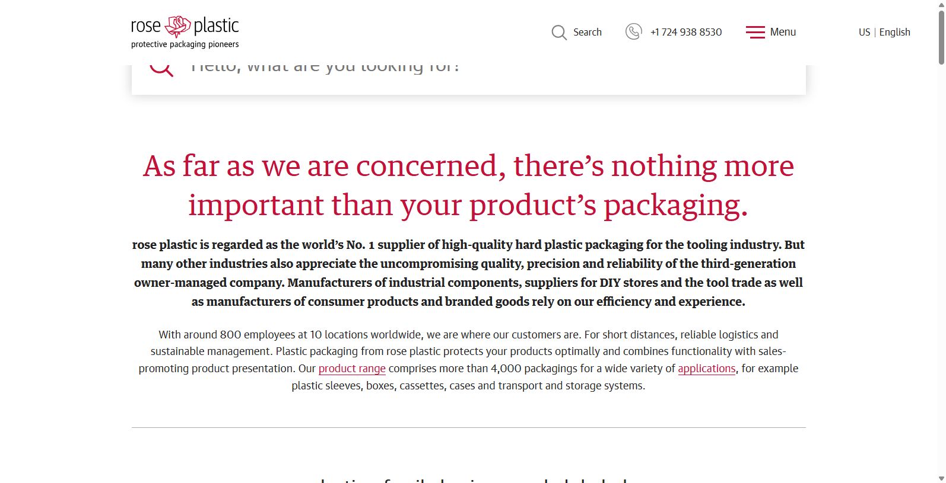
Task: Follow the applications link
Action: coord(707,369)
